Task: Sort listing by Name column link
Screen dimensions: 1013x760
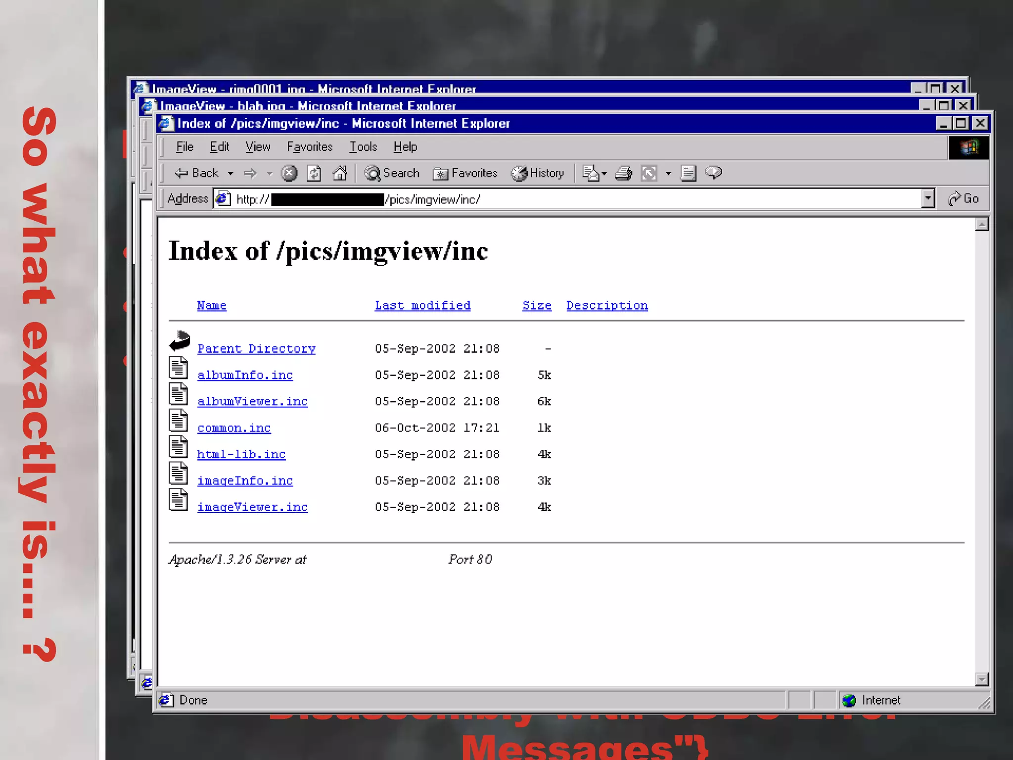Action: tap(212, 305)
